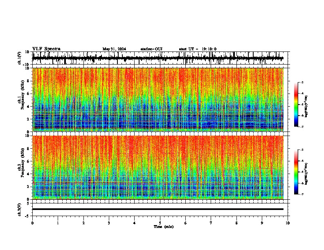
Task: Click time axis tick label "1"
Action: tap(58, 223)
